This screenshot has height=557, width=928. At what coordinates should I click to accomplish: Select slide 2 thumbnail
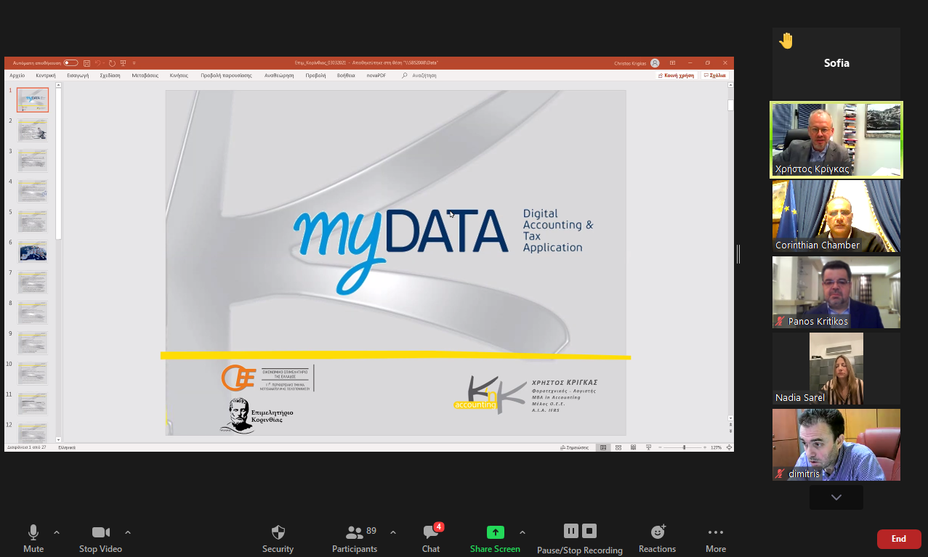tap(33, 130)
